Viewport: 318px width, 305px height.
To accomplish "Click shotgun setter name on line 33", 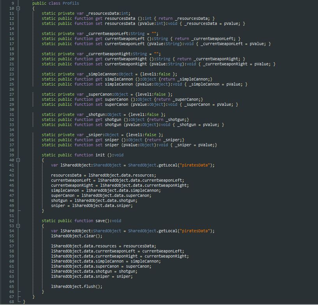I will [113, 124].
